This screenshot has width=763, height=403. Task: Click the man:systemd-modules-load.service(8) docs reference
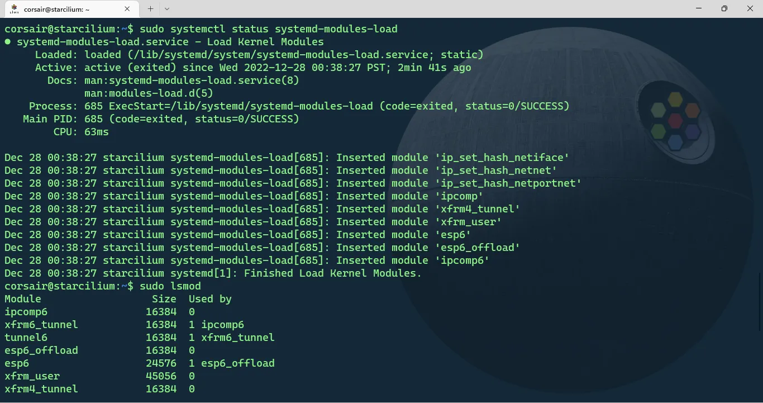[192, 80]
